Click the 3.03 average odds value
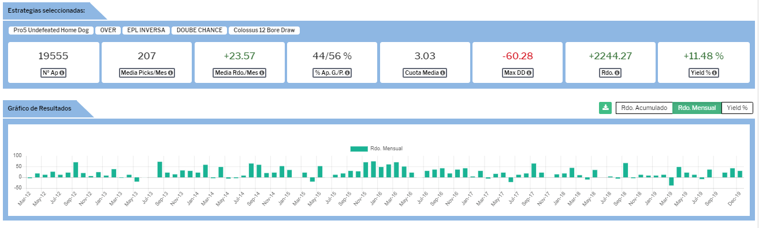The height and width of the screenshot is (228, 759). 425,56
